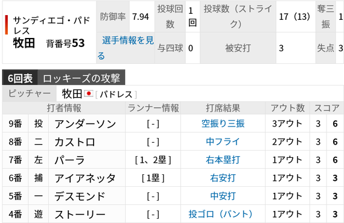Select the 6回表 inning tab
The image size is (344, 223).
(x=20, y=77)
